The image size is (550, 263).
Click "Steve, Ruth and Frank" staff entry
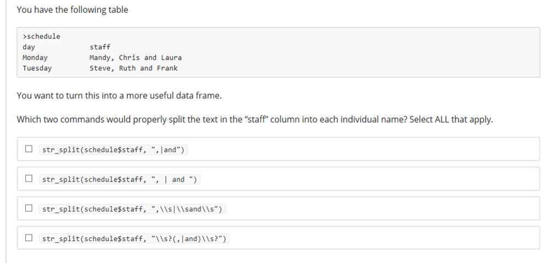(133, 68)
